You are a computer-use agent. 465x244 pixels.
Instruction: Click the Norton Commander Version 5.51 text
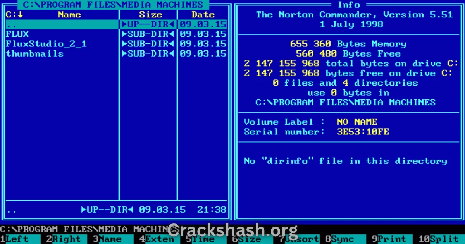354,15
